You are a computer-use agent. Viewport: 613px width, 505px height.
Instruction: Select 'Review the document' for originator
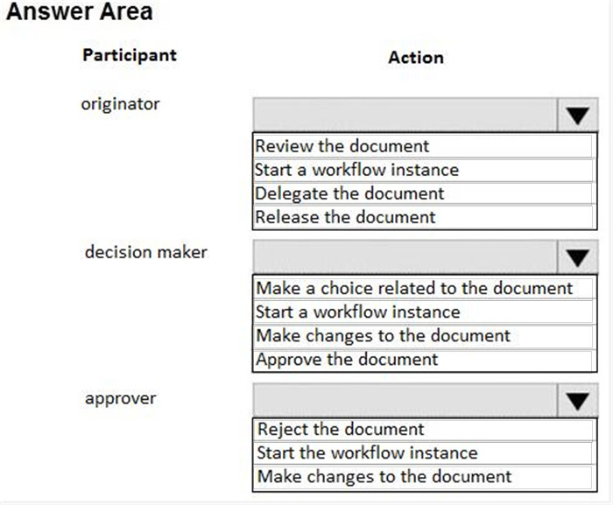(423, 146)
